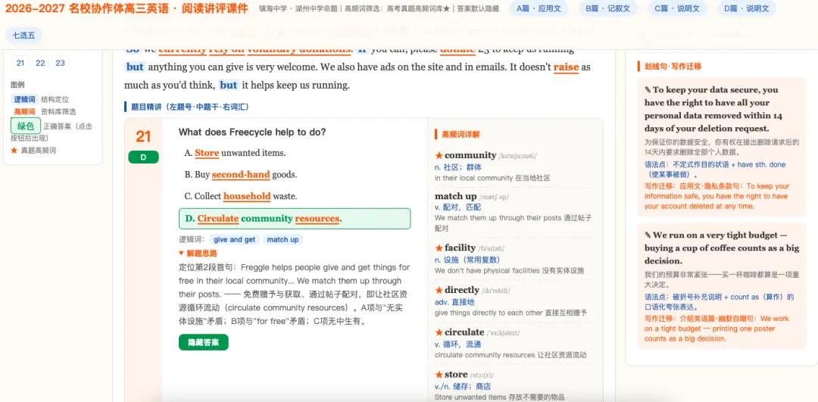
Task: Click the 隐藏答案 button
Action: pyautogui.click(x=204, y=342)
